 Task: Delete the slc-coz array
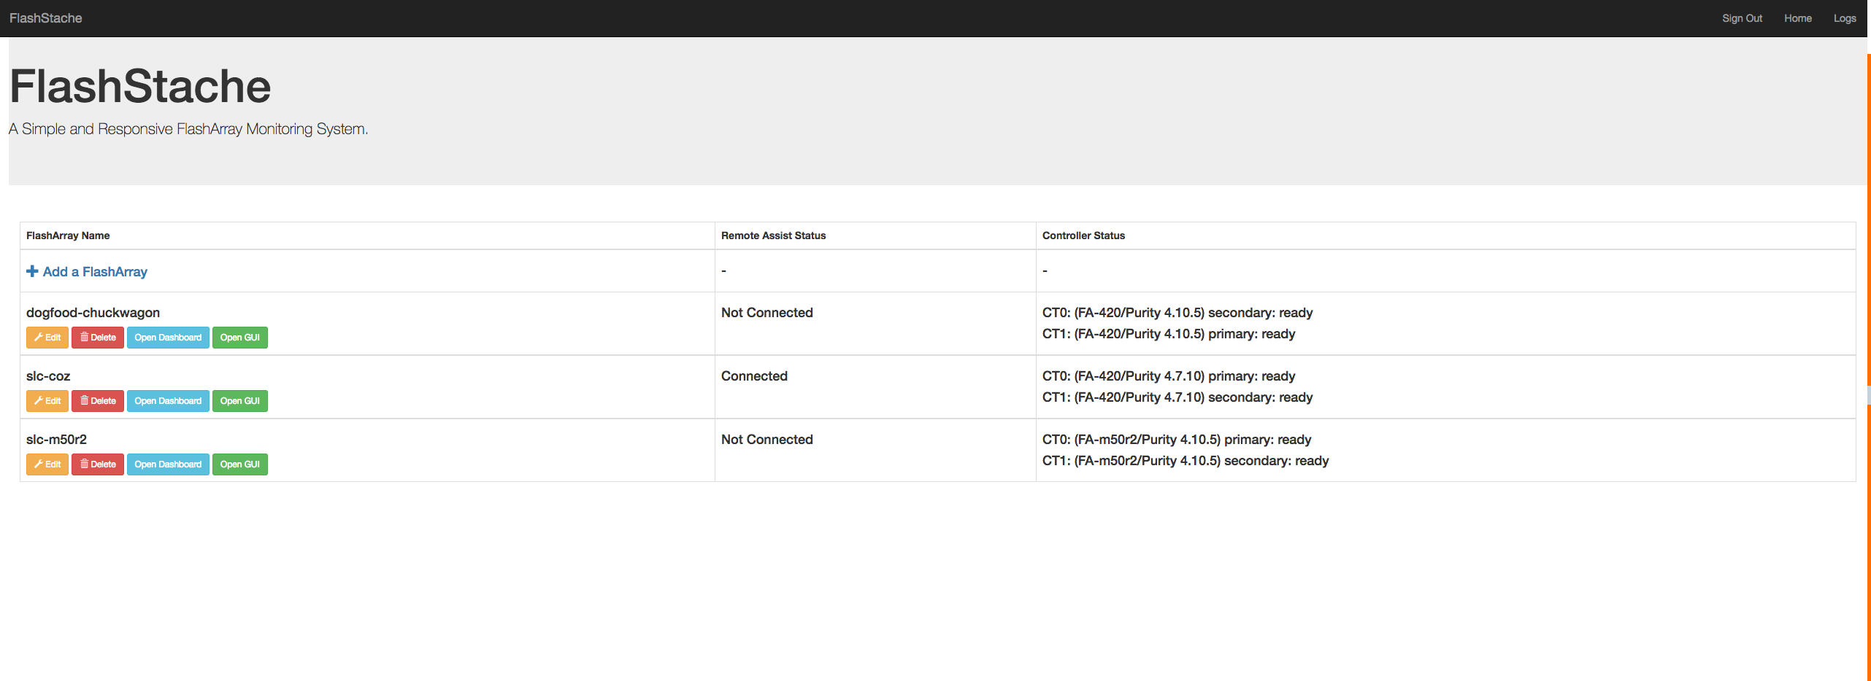98,401
